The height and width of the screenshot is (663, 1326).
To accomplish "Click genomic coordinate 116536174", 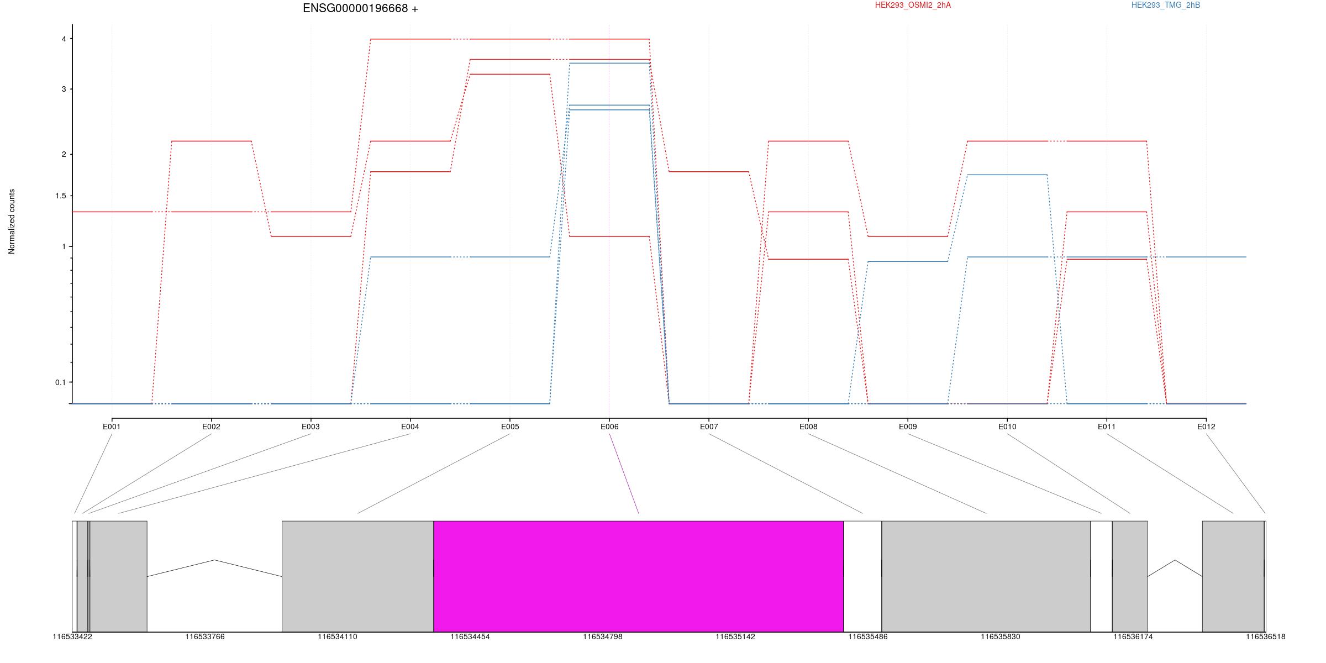I will (1133, 637).
